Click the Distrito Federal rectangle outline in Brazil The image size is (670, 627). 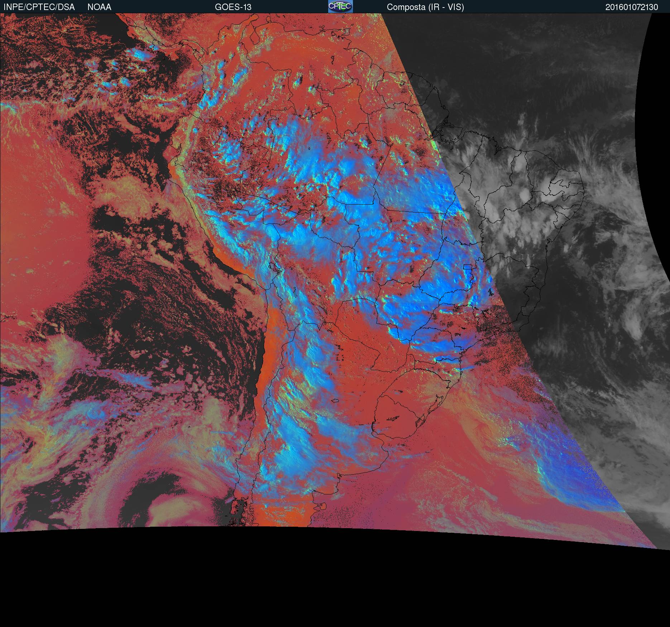tap(468, 267)
